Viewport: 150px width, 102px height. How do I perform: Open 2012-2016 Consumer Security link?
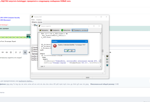tap(10, 17)
